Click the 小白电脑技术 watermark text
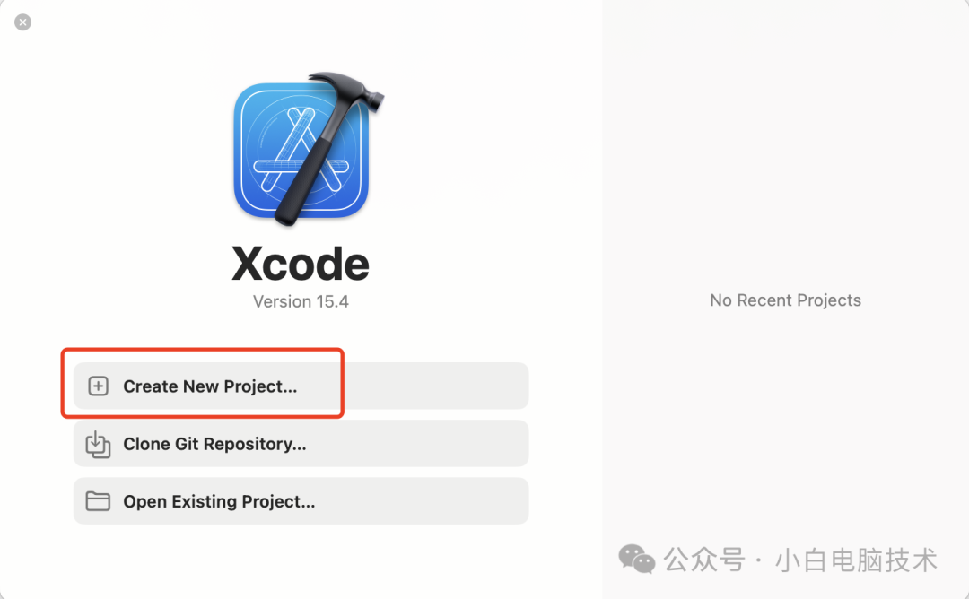This screenshot has width=969, height=599. [x=856, y=560]
